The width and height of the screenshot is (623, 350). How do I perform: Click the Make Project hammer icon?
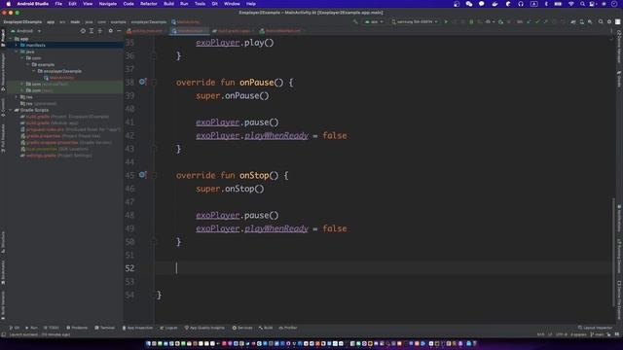(x=355, y=21)
